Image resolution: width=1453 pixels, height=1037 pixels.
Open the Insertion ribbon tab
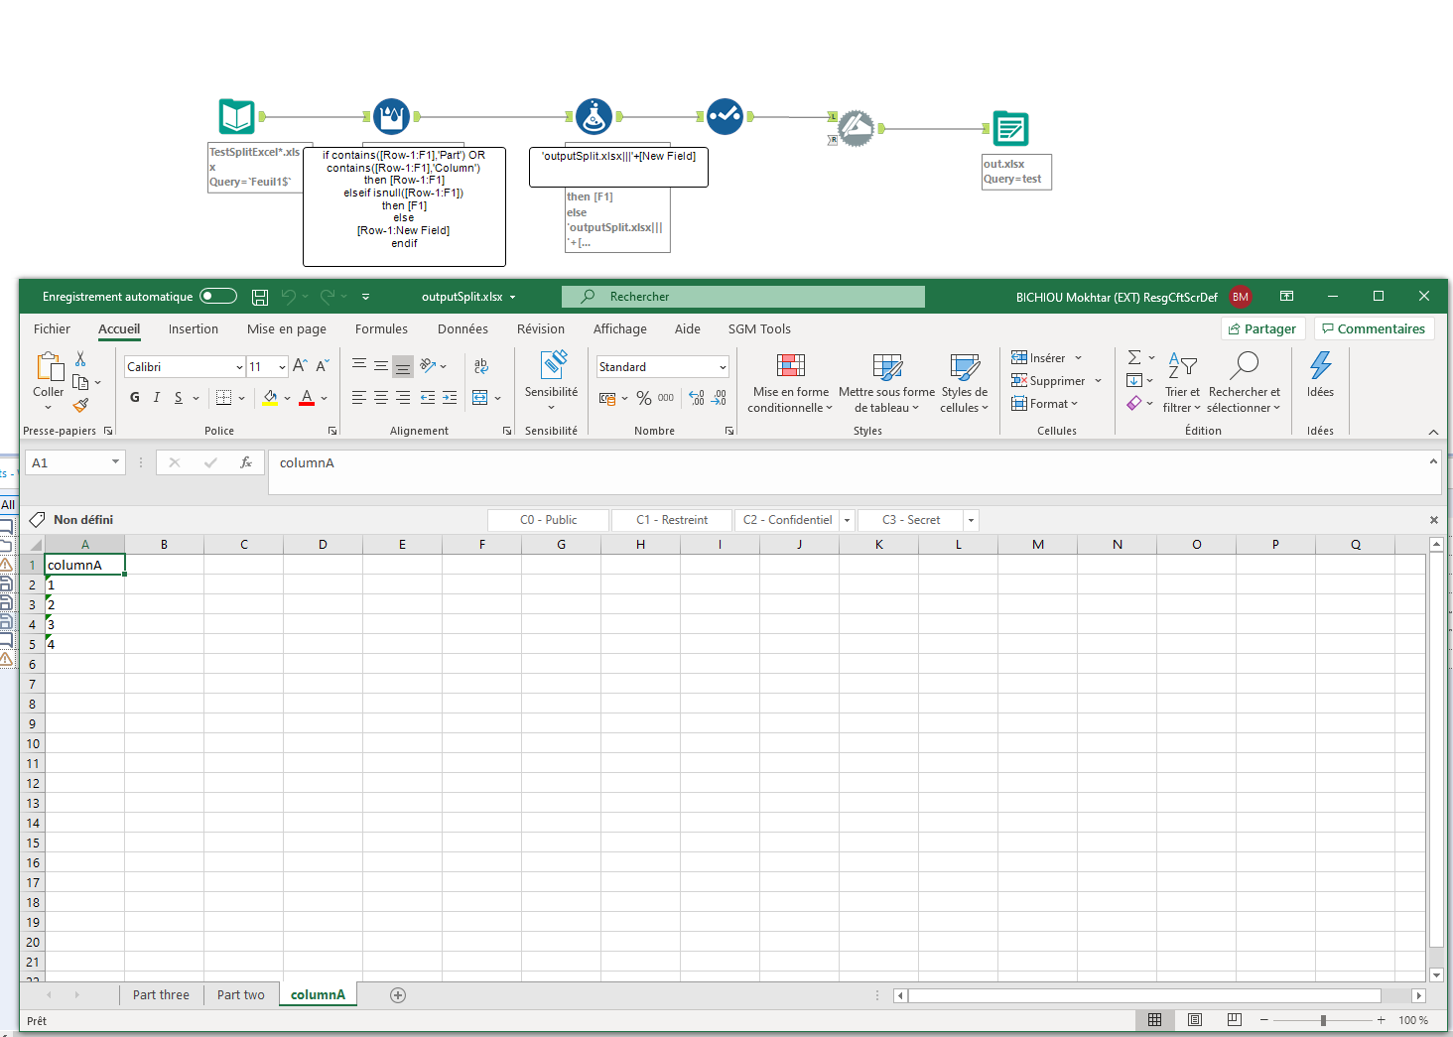pos(193,329)
